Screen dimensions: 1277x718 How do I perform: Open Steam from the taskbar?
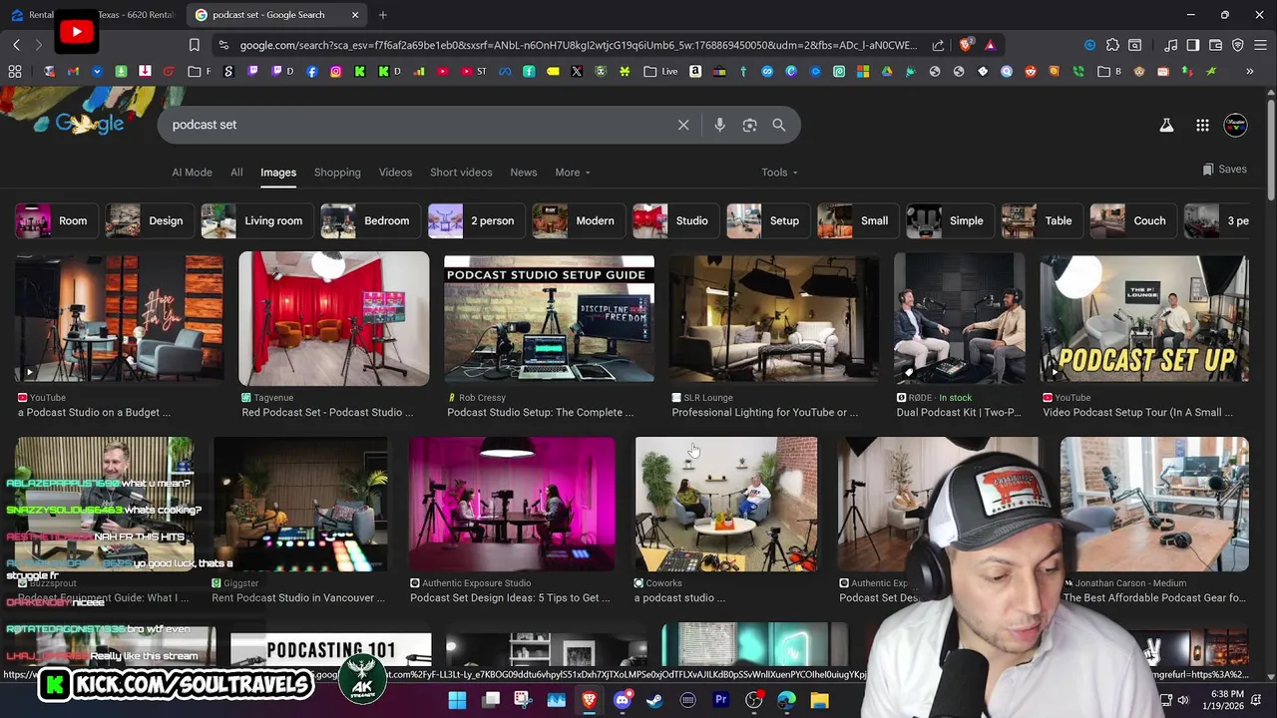point(654,700)
